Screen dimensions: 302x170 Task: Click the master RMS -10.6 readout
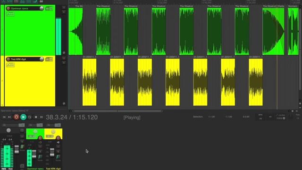(8, 169)
